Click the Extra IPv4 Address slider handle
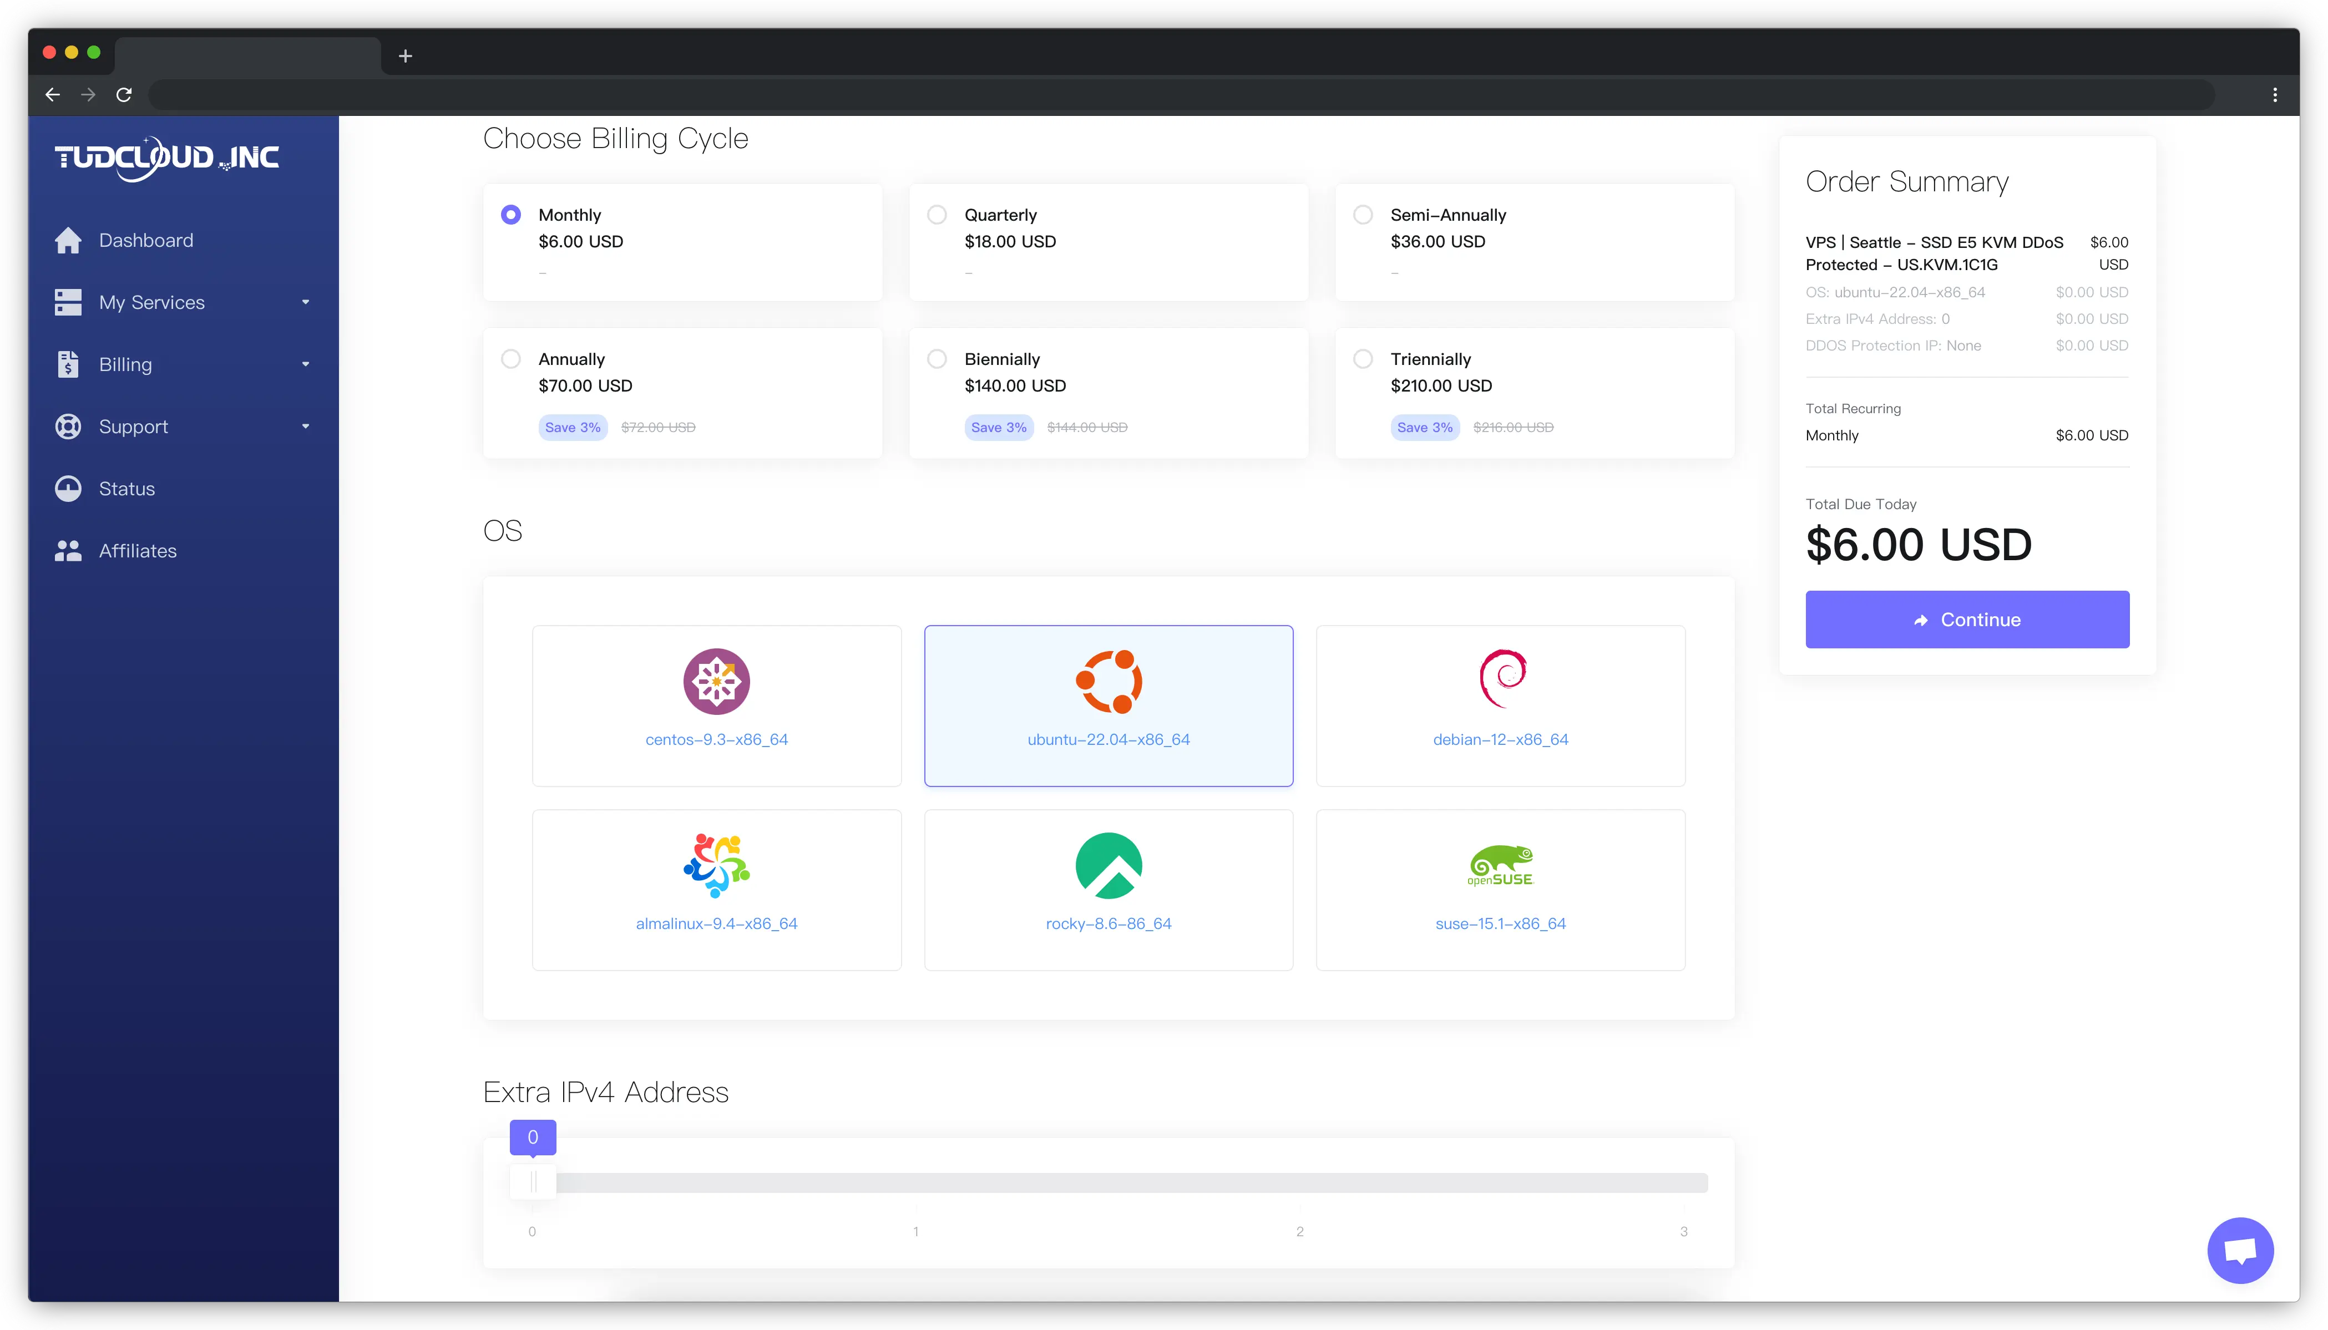2328x1330 pixels. [533, 1181]
